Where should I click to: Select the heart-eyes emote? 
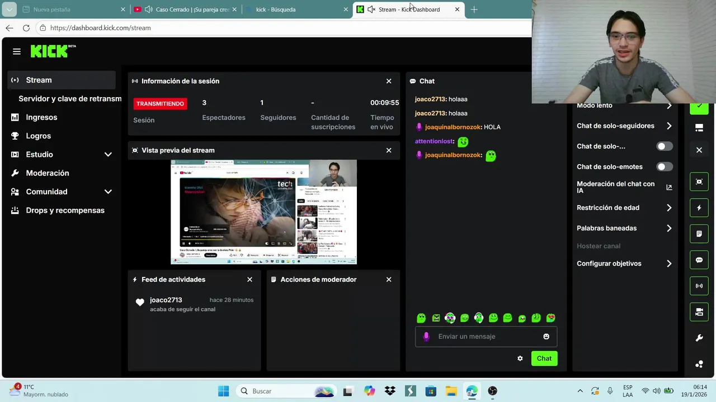click(x=551, y=318)
